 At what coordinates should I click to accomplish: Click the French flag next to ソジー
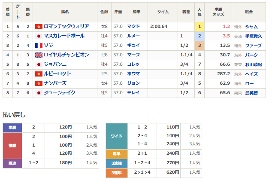39,46
